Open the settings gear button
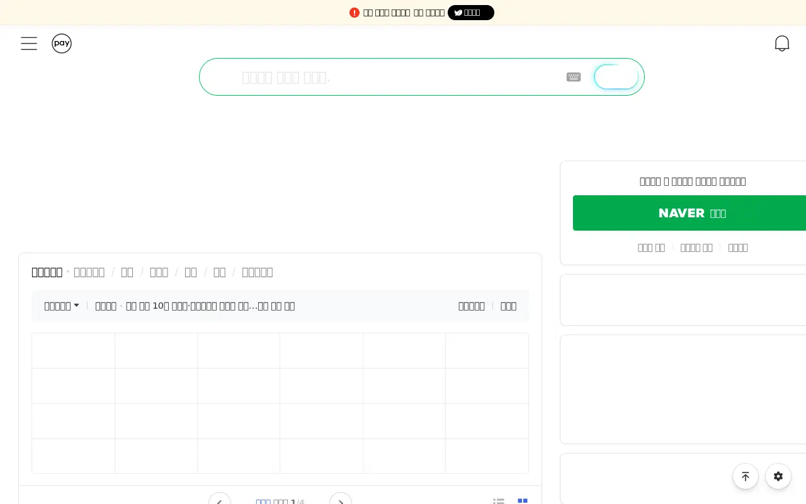Viewport: 806px width, 504px height. coord(778,476)
